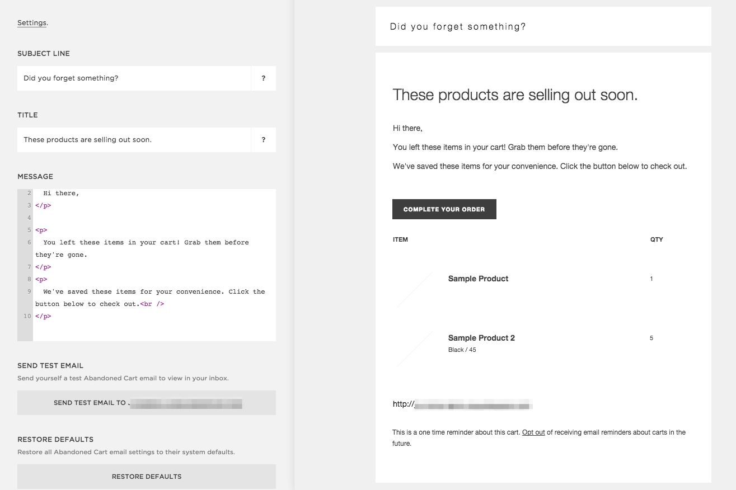The image size is (736, 490).
Task: Open help for the Title field
Action: pyautogui.click(x=263, y=140)
